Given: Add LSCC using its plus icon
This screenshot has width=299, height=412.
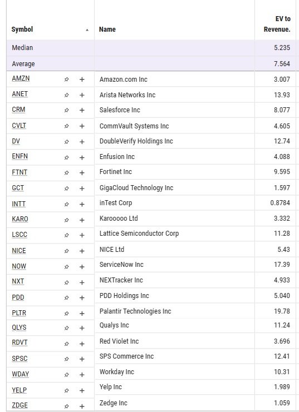Looking at the screenshot, I should click(82, 235).
